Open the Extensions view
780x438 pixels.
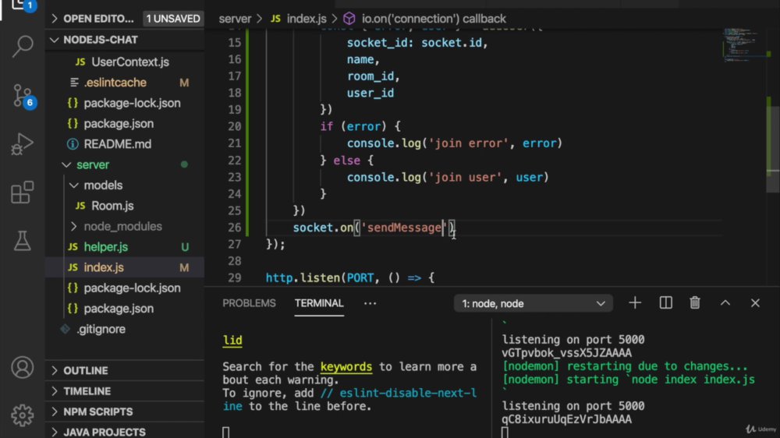click(x=23, y=193)
